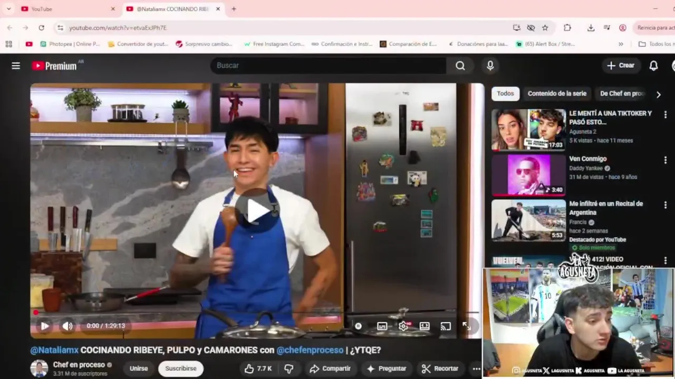Open video settings gear with HD badge
675x379 pixels.
pos(403,326)
